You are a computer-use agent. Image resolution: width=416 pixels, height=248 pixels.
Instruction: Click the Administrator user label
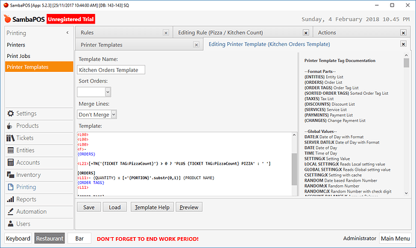(359, 238)
